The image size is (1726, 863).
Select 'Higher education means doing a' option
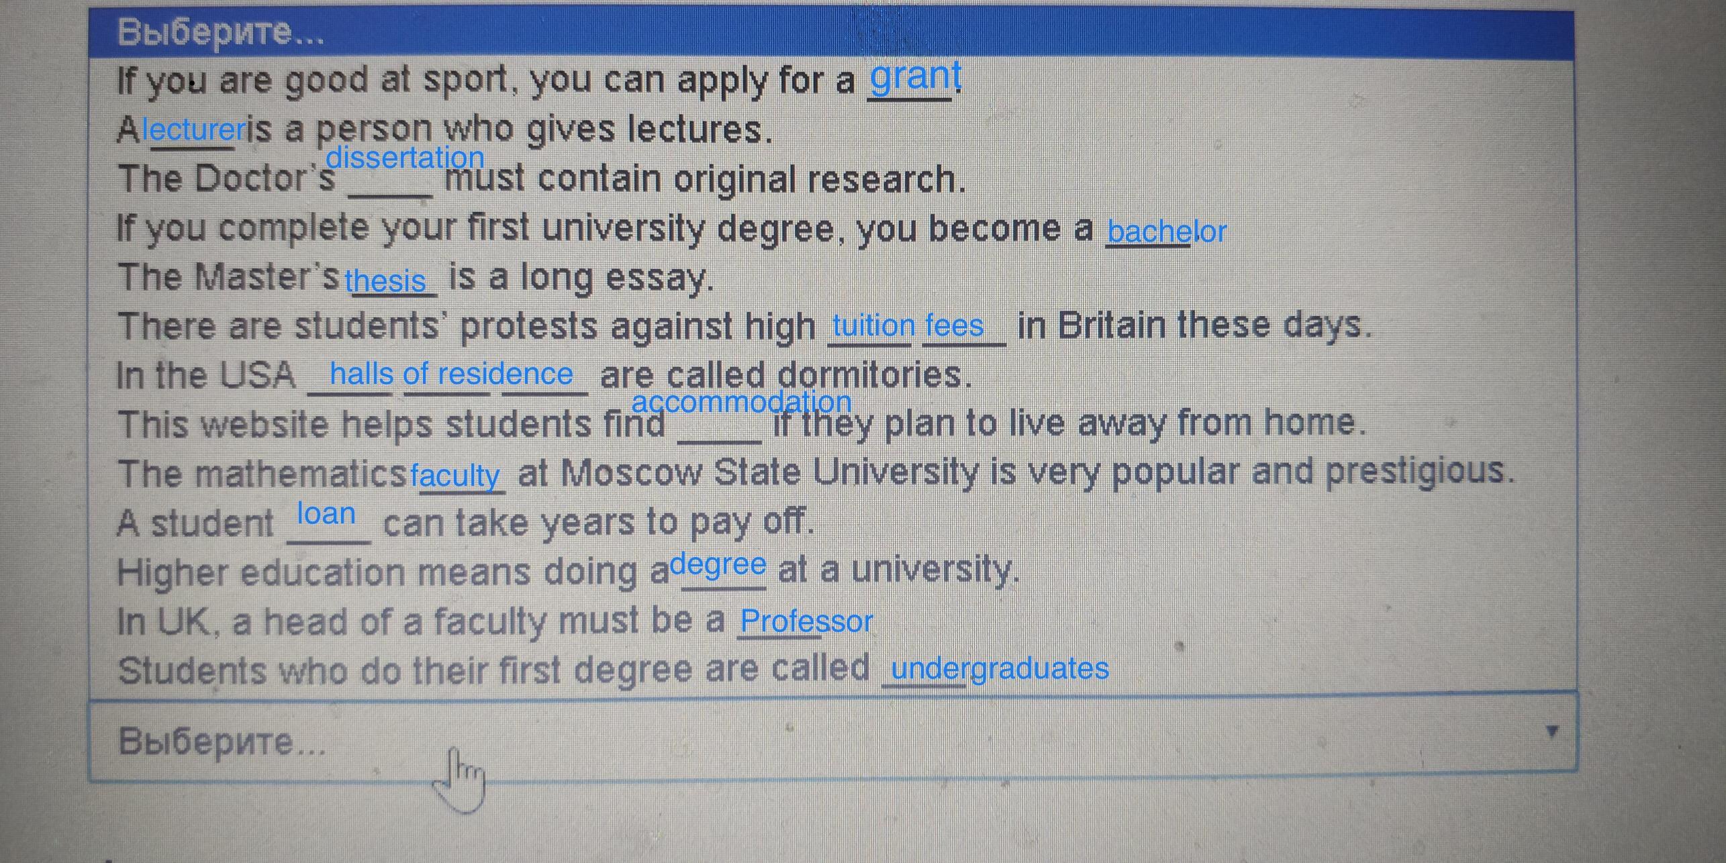(x=832, y=571)
